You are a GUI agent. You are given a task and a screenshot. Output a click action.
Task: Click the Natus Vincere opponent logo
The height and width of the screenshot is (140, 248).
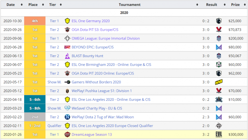(219, 82)
